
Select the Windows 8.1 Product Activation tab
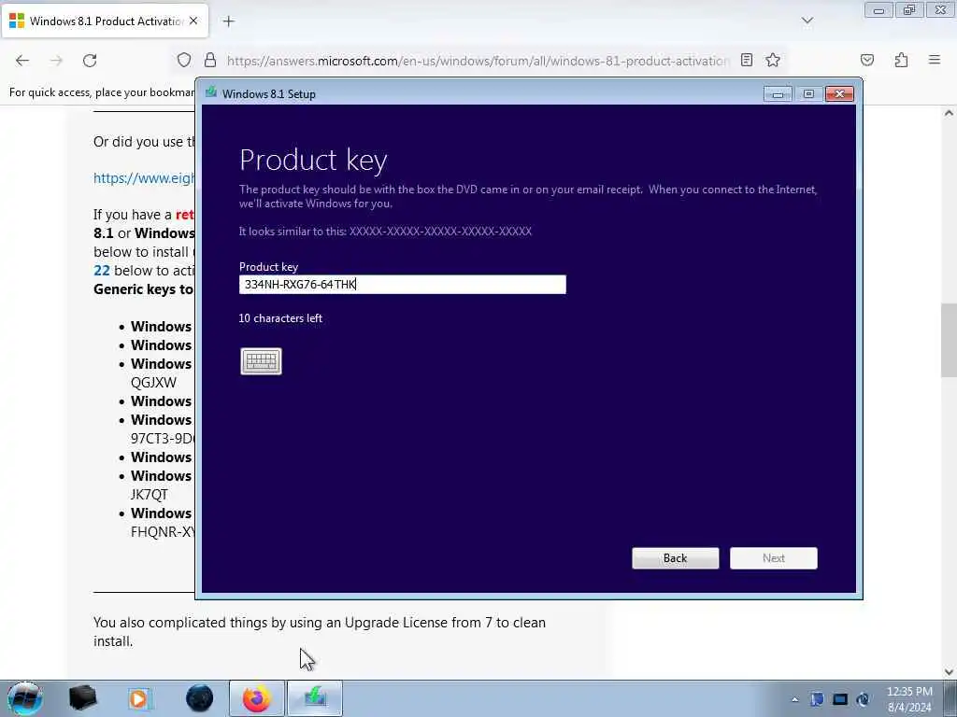[x=105, y=21]
